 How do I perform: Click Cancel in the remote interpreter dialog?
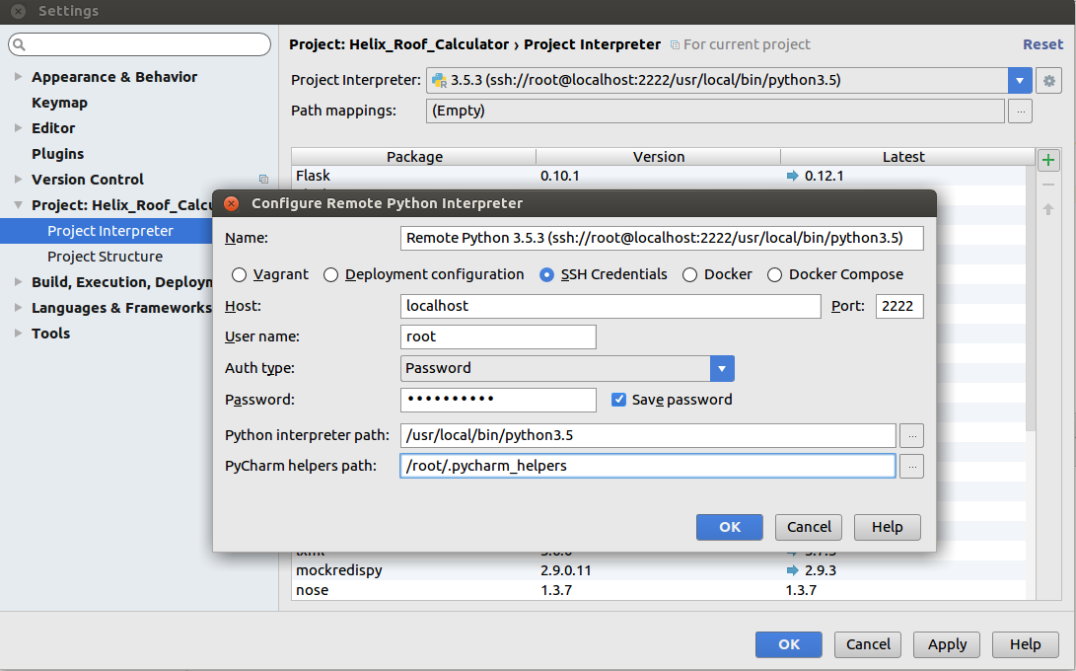[x=809, y=527]
